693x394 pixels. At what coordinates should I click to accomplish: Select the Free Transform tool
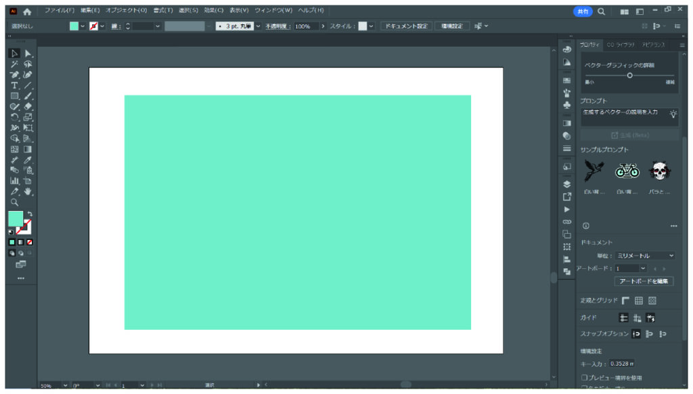(28, 128)
